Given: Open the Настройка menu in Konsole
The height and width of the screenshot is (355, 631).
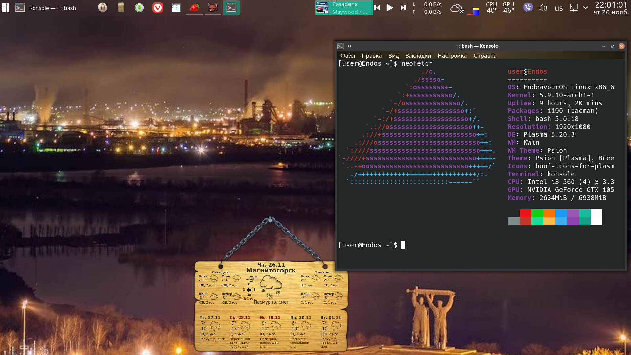Looking at the screenshot, I should point(452,56).
